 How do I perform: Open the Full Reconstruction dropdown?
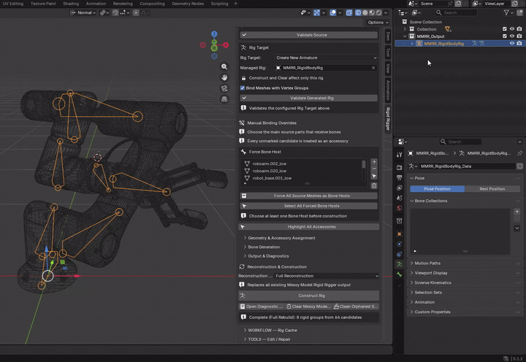327,276
